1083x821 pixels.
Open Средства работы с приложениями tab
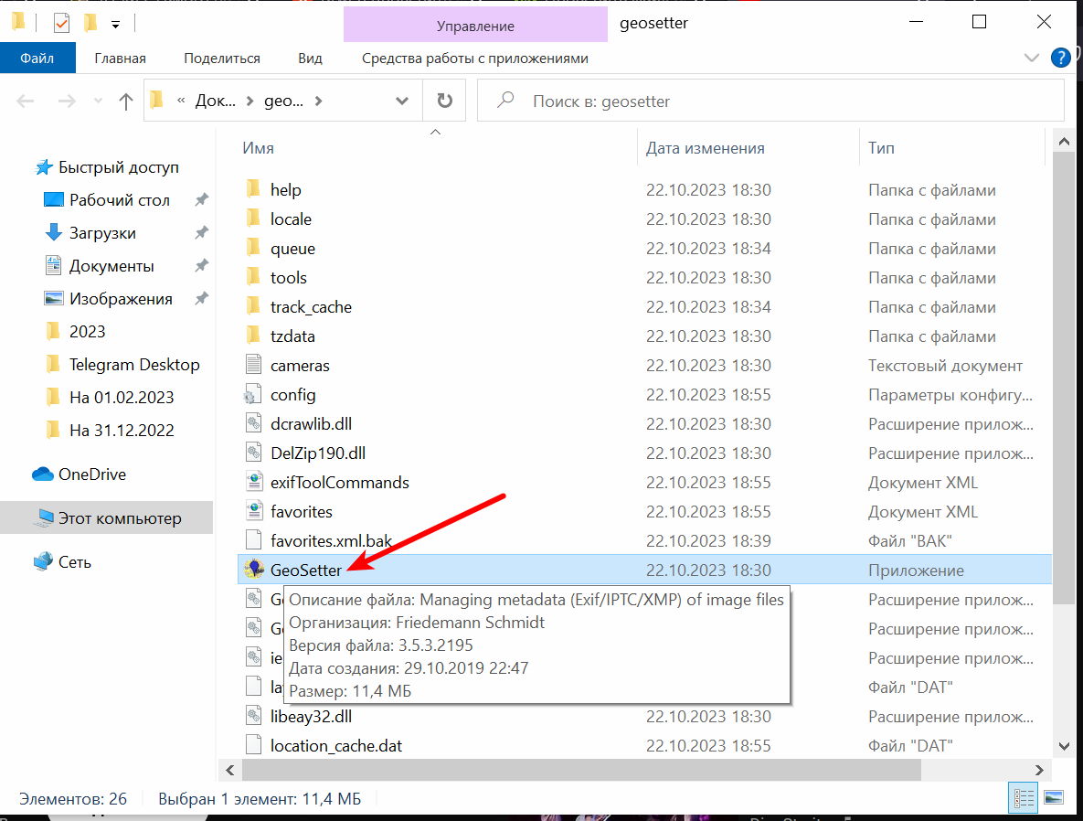click(x=475, y=58)
